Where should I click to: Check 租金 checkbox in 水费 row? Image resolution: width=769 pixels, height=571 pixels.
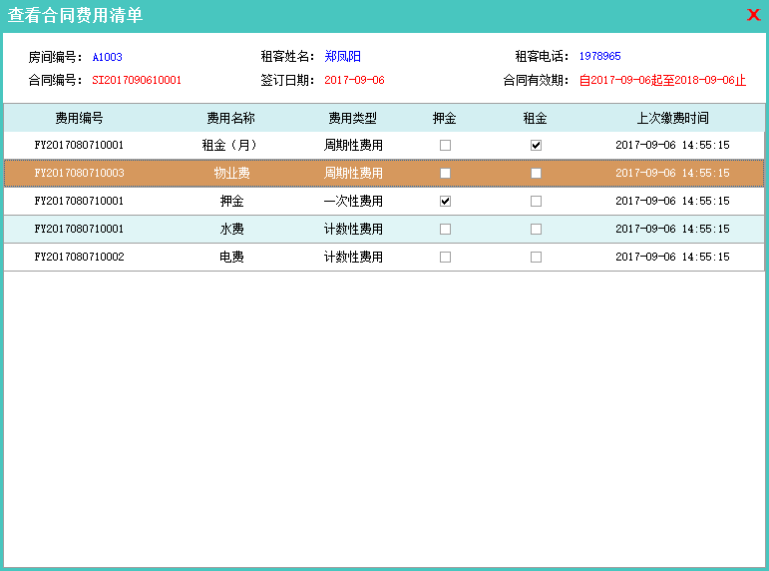pos(536,229)
